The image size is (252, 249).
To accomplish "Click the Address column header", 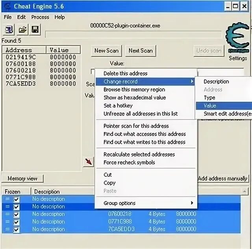I will click(24, 50).
